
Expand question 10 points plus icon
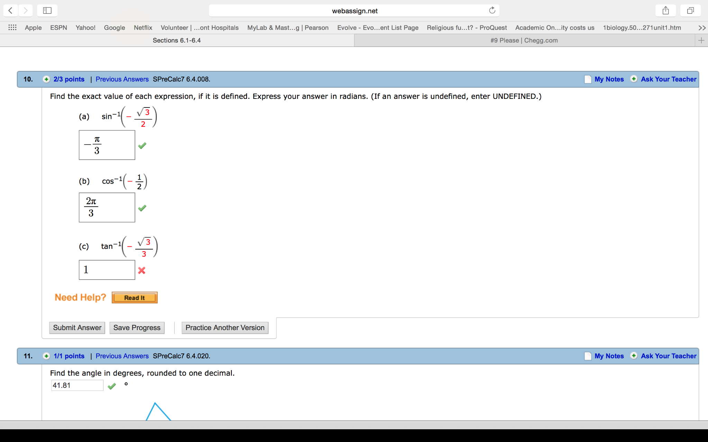(46, 79)
